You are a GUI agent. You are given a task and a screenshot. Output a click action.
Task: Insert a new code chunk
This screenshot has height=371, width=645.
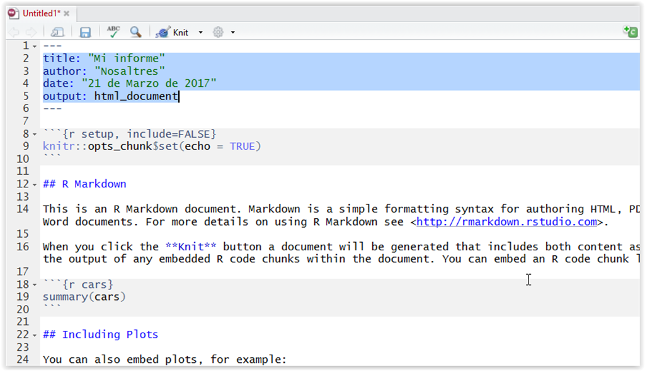(630, 31)
